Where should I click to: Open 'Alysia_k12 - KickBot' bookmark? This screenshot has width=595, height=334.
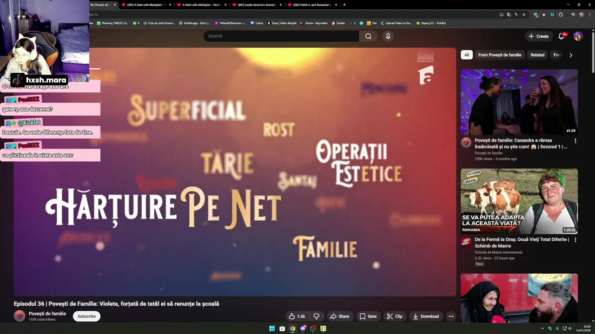tap(431, 23)
